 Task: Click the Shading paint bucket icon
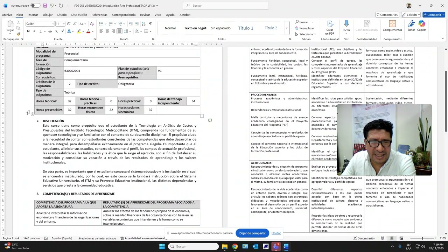[137, 31]
